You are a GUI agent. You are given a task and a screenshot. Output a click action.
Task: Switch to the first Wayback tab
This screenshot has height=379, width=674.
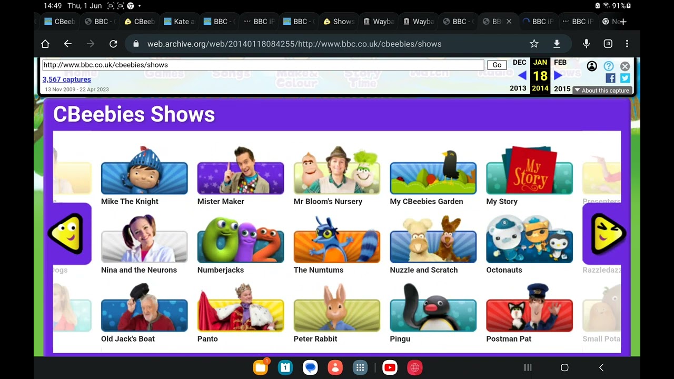[379, 22]
